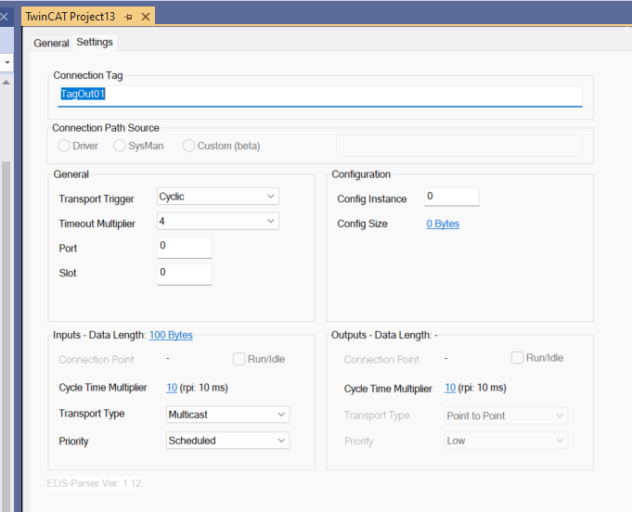Pin the TwinCAT Project13 document tab
This screenshot has width=632, height=512.
pos(129,17)
